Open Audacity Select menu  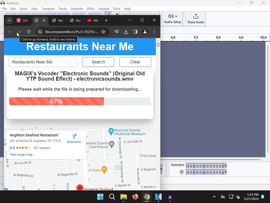pos(23,9)
